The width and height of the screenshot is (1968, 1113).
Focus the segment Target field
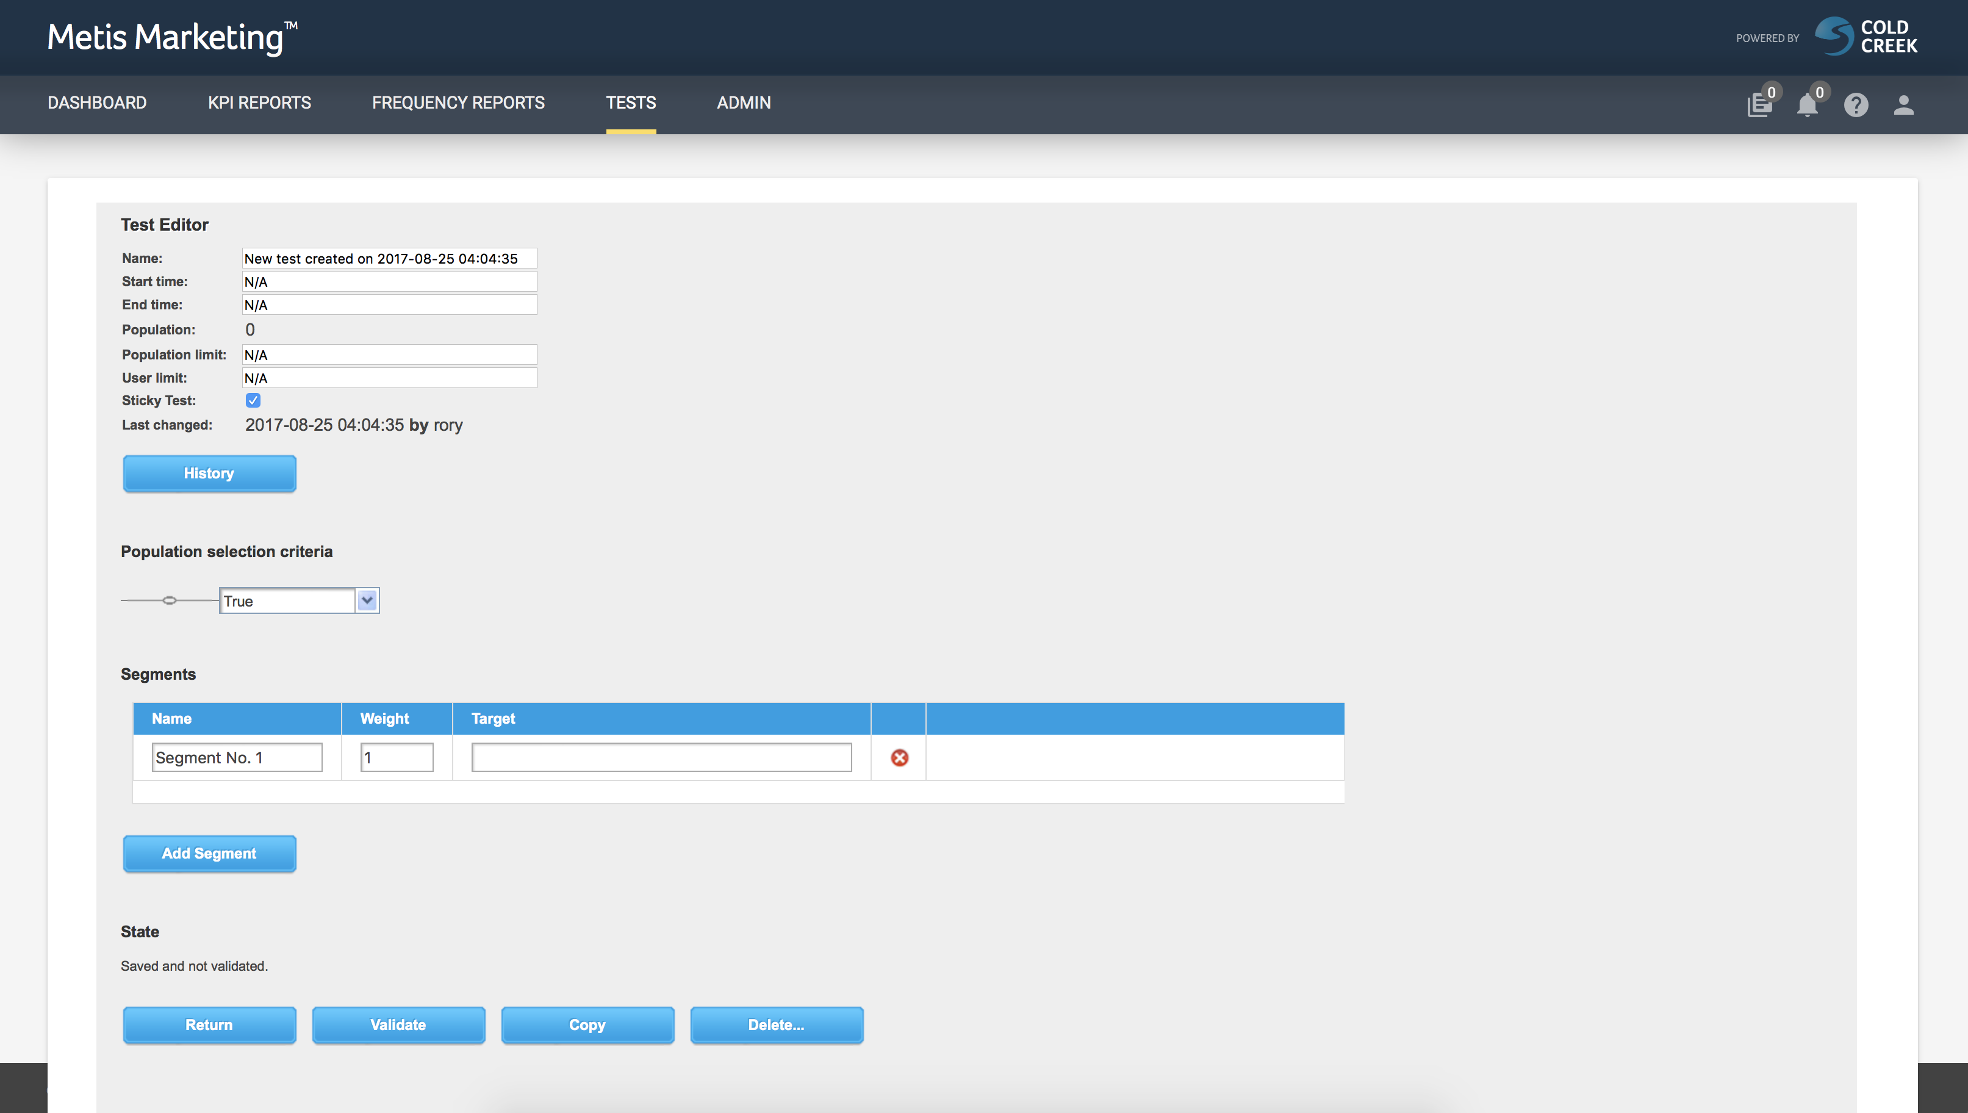[661, 757]
